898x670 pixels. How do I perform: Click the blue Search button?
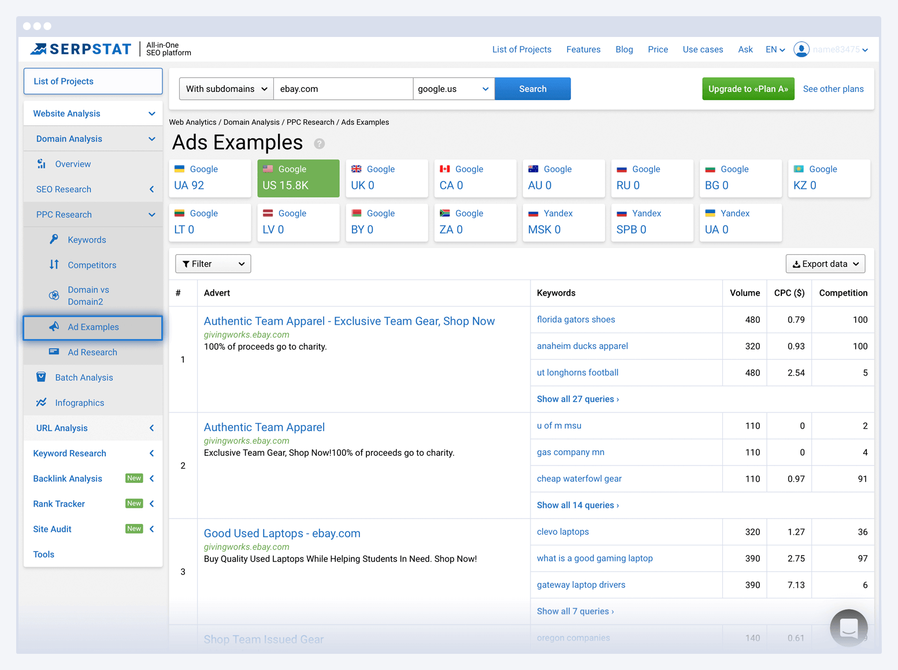point(533,89)
